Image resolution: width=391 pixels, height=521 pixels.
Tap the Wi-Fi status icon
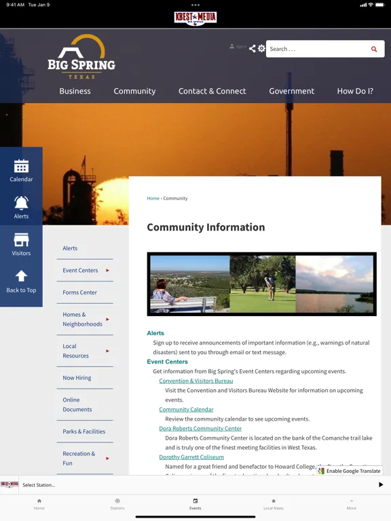(371, 5)
